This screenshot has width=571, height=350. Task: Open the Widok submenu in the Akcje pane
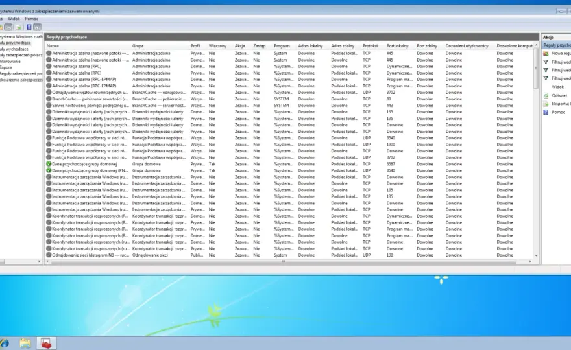557,87
